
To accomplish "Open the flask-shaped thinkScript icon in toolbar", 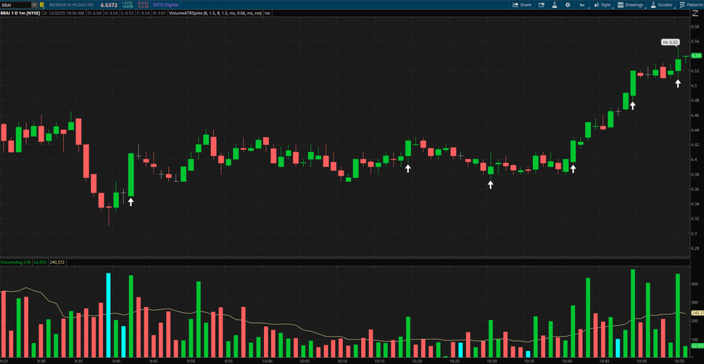I will pyautogui.click(x=555, y=5).
